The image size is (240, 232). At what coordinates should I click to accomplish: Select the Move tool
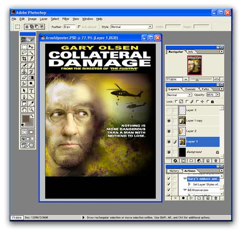click(32, 47)
